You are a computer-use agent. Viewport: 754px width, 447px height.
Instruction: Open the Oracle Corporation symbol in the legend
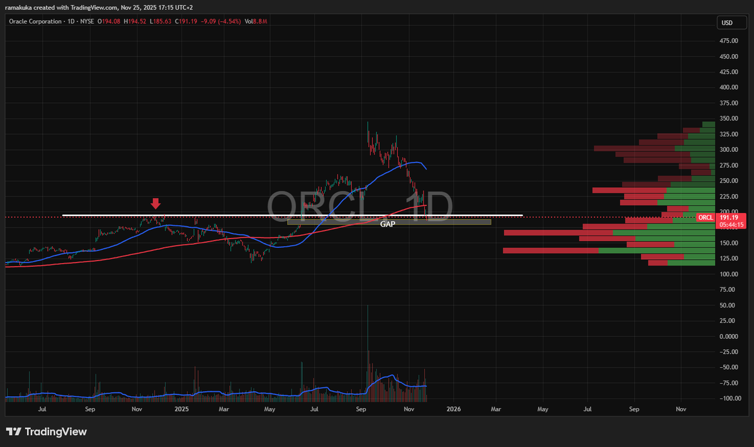point(35,21)
